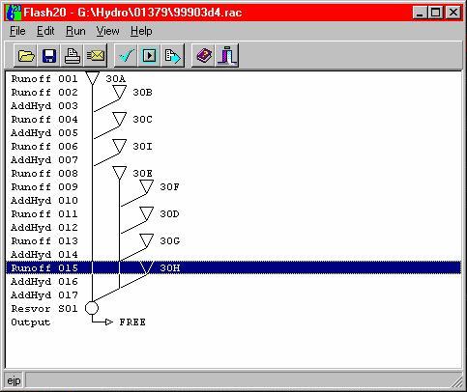Run the model with the play icon
Screen dimensions: 467x392
(x=149, y=56)
